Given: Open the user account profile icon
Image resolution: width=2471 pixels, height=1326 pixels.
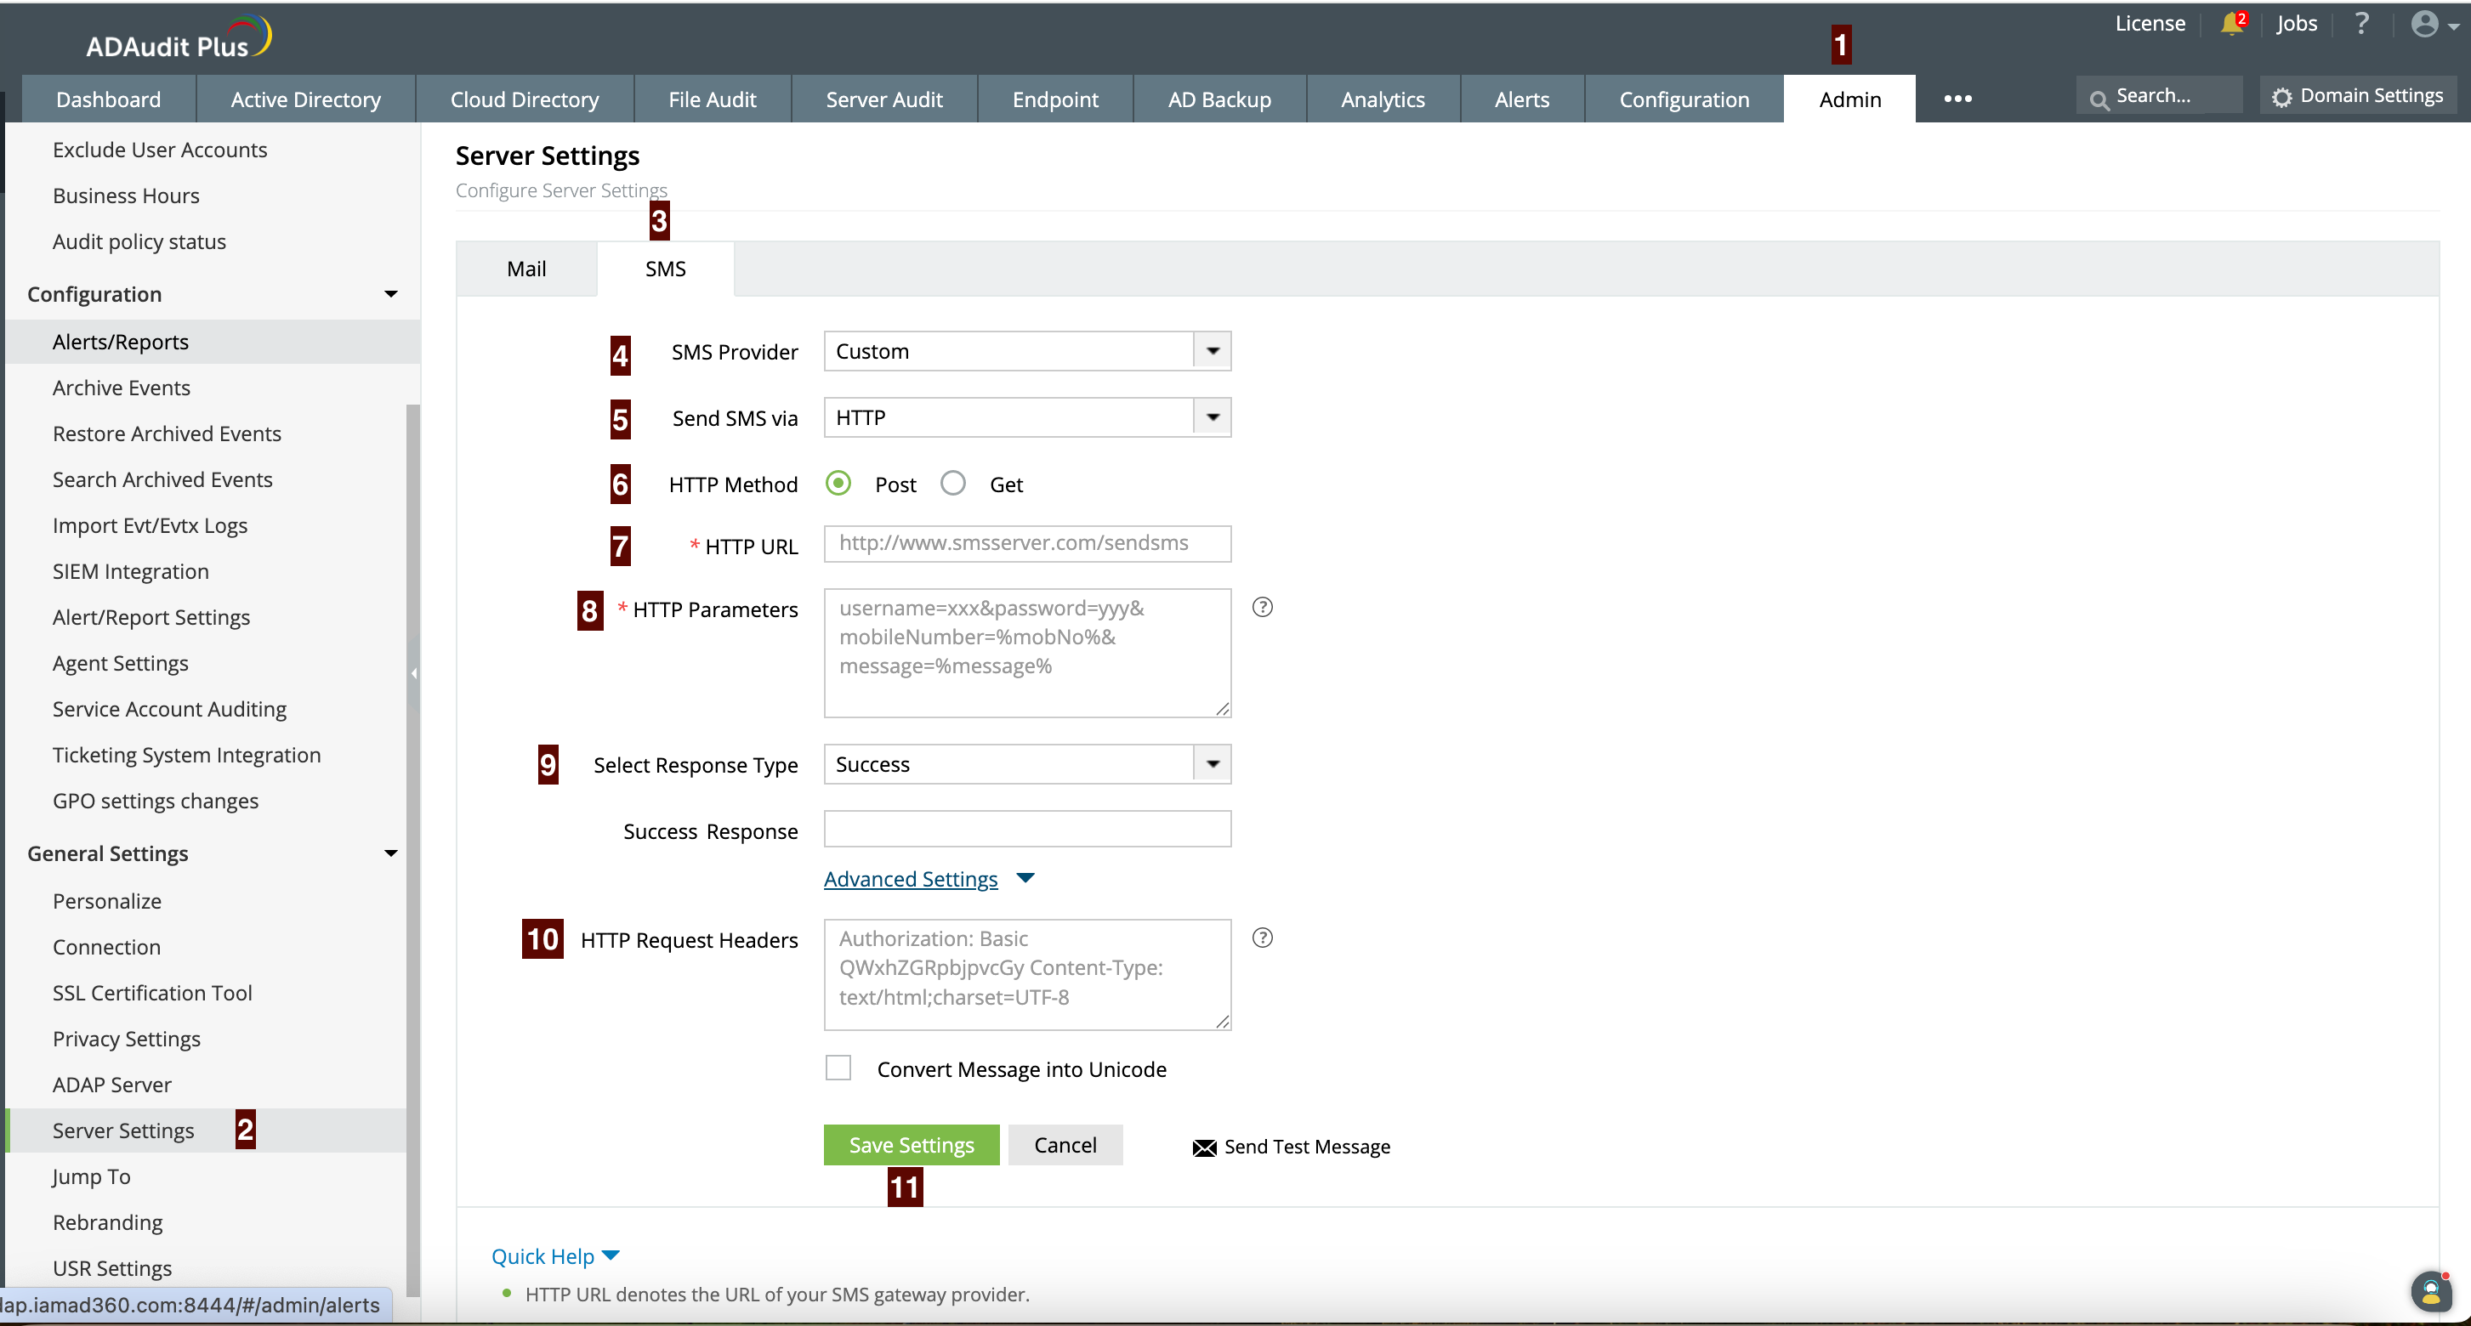Looking at the screenshot, I should [2424, 24].
